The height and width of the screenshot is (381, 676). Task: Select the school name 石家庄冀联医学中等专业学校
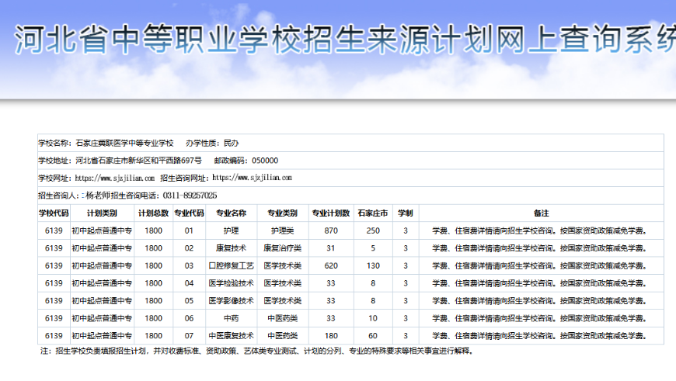click(x=124, y=144)
